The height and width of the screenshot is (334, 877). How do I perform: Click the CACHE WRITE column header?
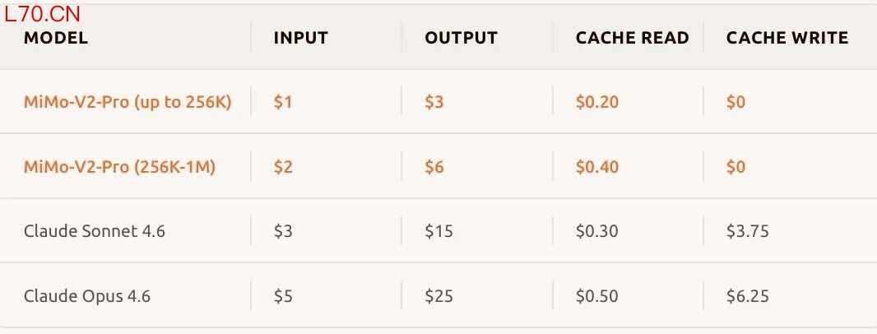pos(787,38)
